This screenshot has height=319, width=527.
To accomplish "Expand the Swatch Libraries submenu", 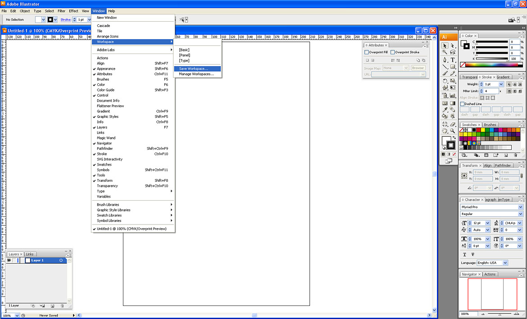I will pos(133,215).
